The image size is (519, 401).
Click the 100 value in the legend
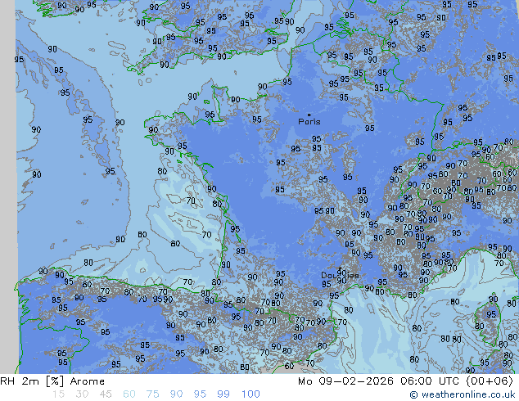pyautogui.click(x=250, y=394)
